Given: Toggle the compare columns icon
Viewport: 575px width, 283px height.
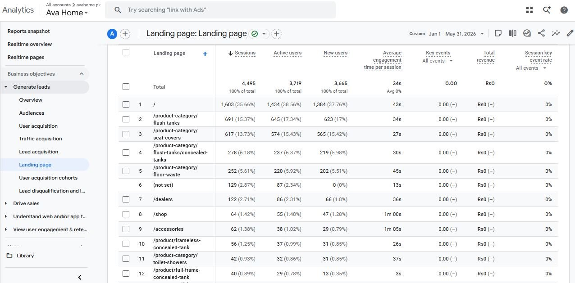Looking at the screenshot, I should click(x=512, y=33).
